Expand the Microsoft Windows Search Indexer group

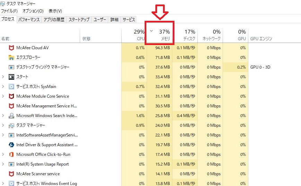pyautogui.click(x=3, y=116)
